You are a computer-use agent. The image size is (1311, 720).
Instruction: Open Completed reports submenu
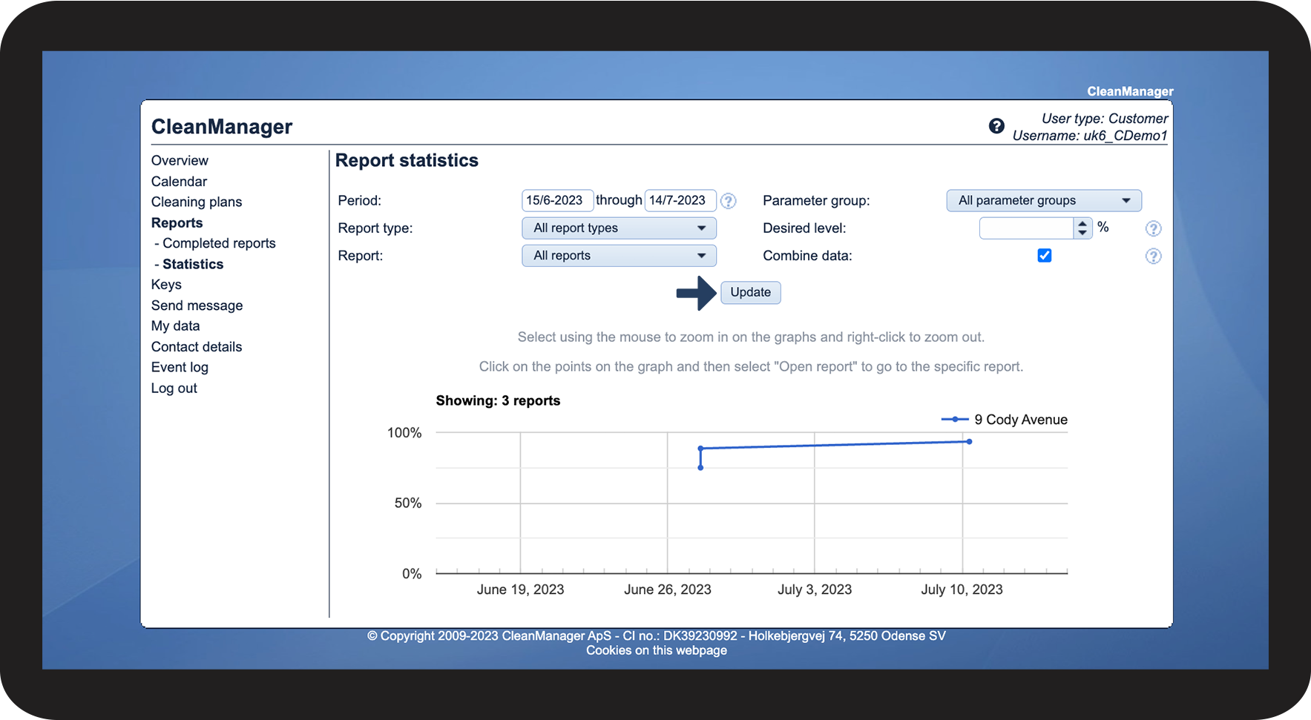[219, 243]
